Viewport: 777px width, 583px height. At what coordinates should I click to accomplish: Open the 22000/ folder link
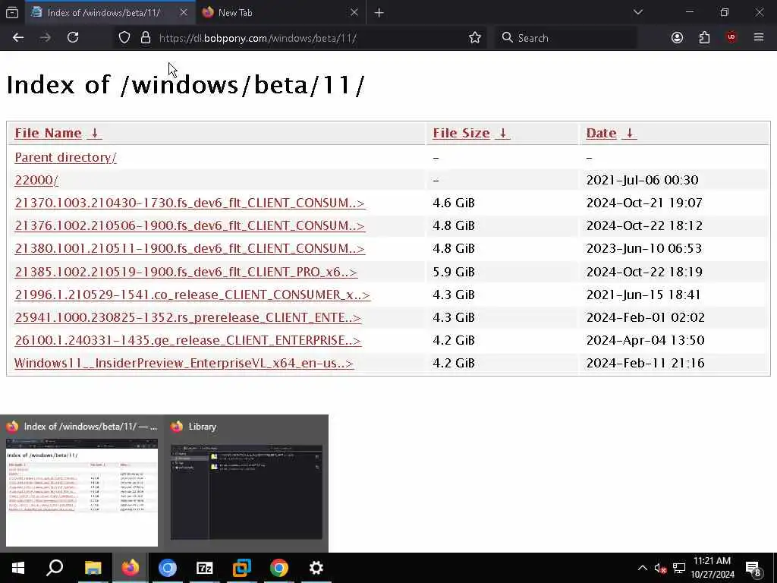[x=36, y=180]
